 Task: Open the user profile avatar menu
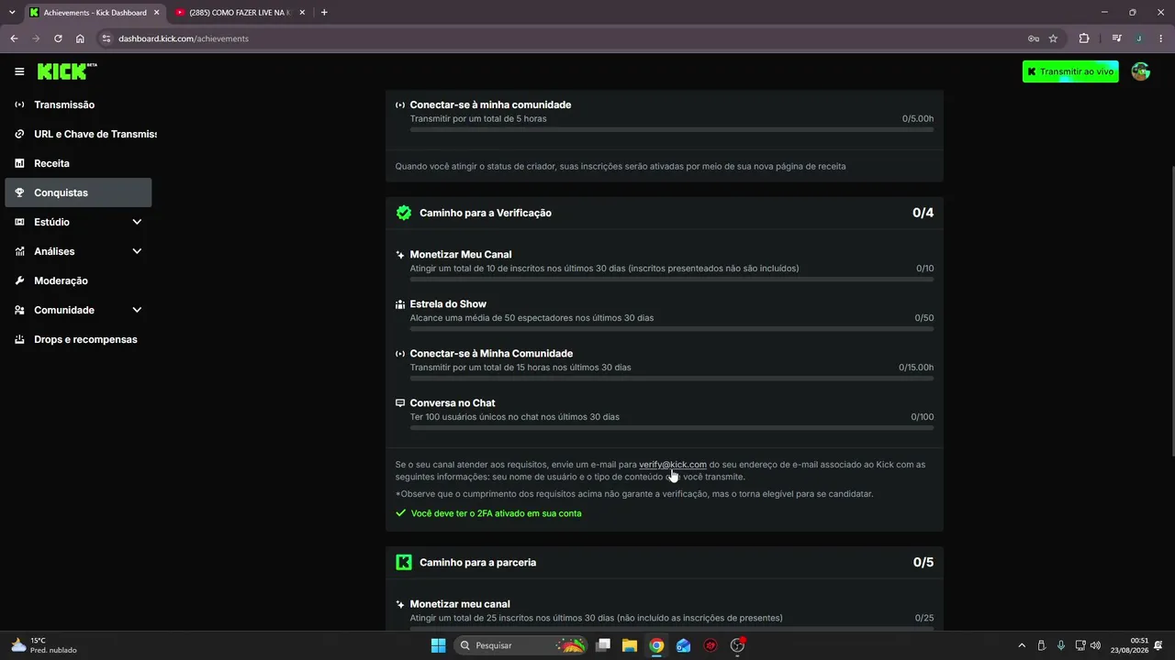pyautogui.click(x=1140, y=71)
